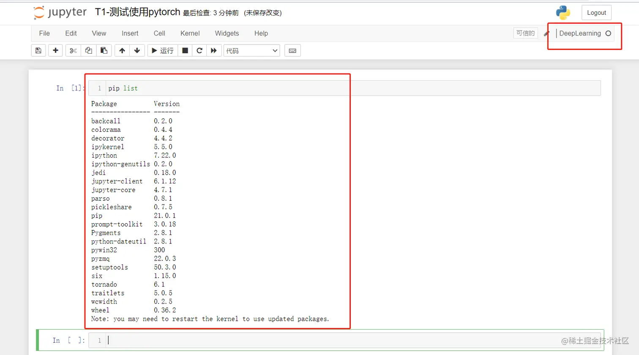Move selected cell up arrow
Screen dimensions: 639x355
[x=122, y=51]
